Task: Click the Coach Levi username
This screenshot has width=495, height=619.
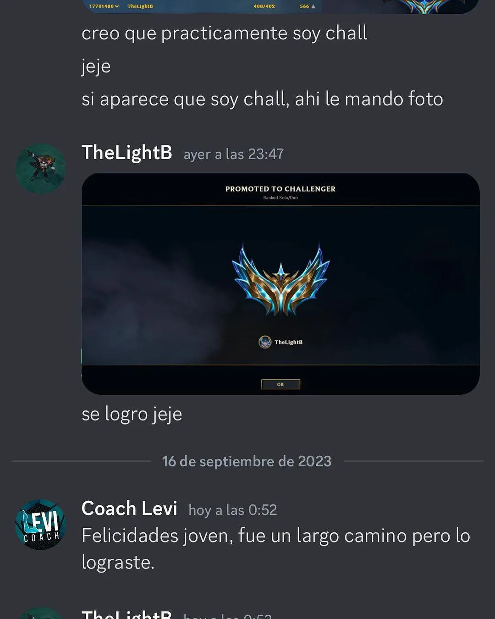Action: (129, 508)
